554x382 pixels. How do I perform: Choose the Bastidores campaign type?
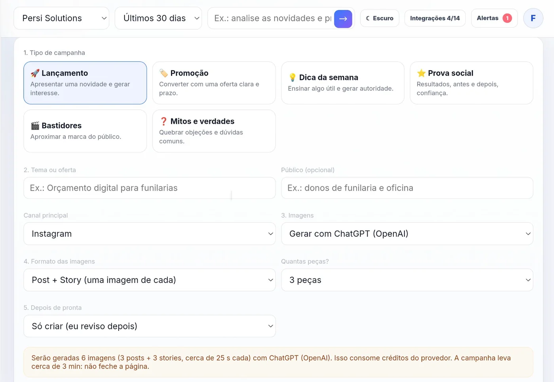click(x=85, y=131)
